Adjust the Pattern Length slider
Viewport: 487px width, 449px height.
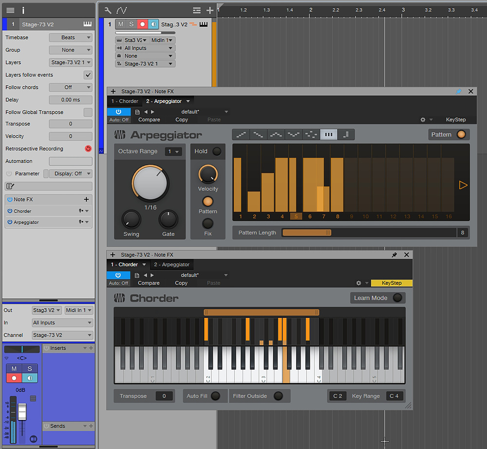[x=329, y=233]
